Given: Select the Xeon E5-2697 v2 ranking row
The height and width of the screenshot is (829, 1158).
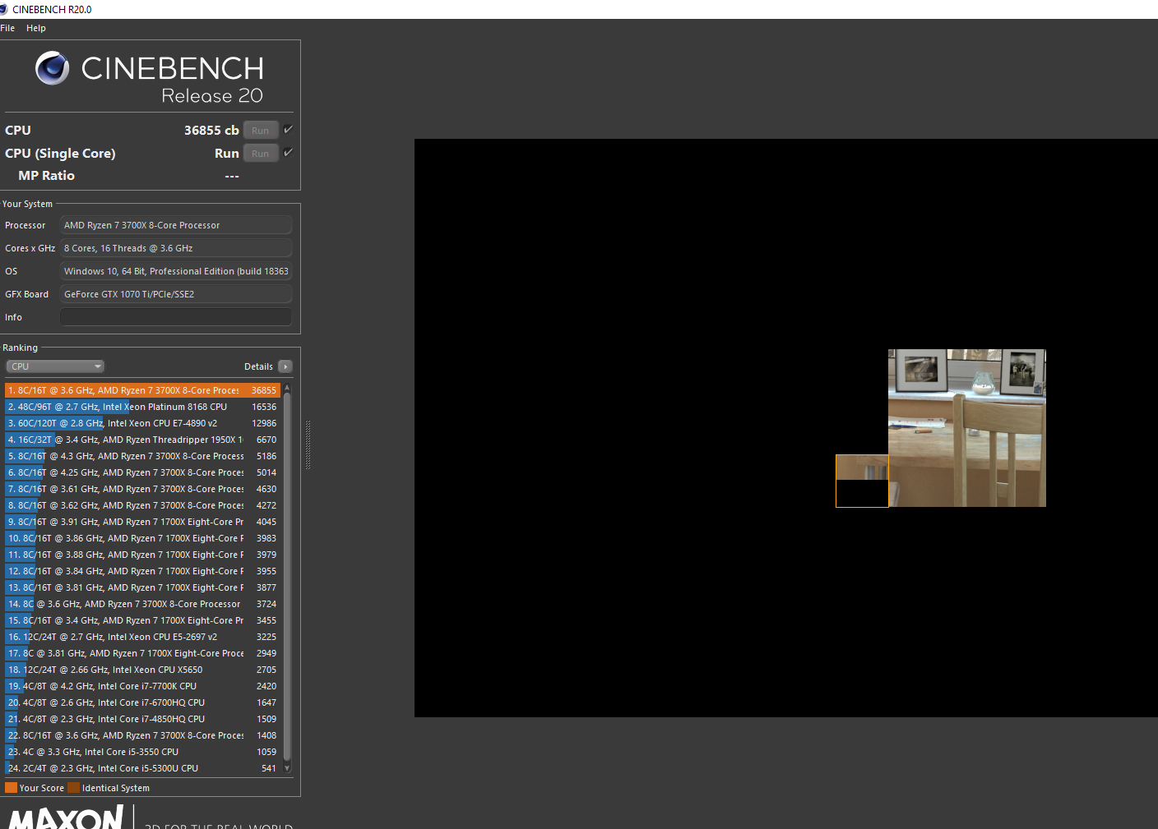Looking at the screenshot, I should click(x=142, y=637).
